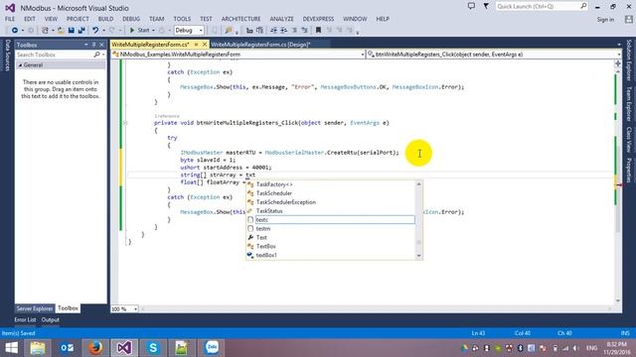Viewport: 636px width, 357px height.
Task: Click the Sign in link
Action: click(x=605, y=20)
